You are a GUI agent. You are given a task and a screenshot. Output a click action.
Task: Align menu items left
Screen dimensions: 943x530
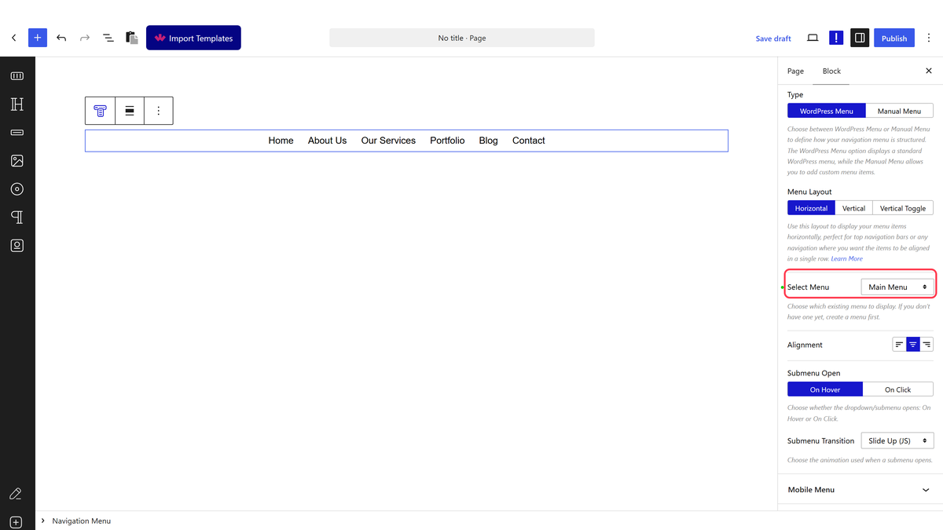point(899,345)
